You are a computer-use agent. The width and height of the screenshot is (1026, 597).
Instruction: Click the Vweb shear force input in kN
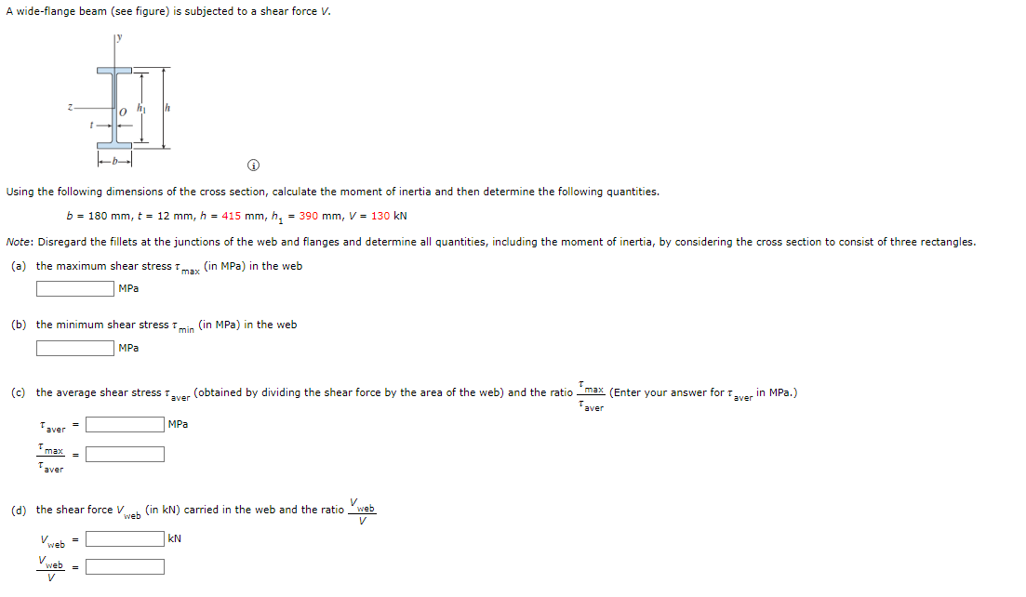(x=125, y=538)
